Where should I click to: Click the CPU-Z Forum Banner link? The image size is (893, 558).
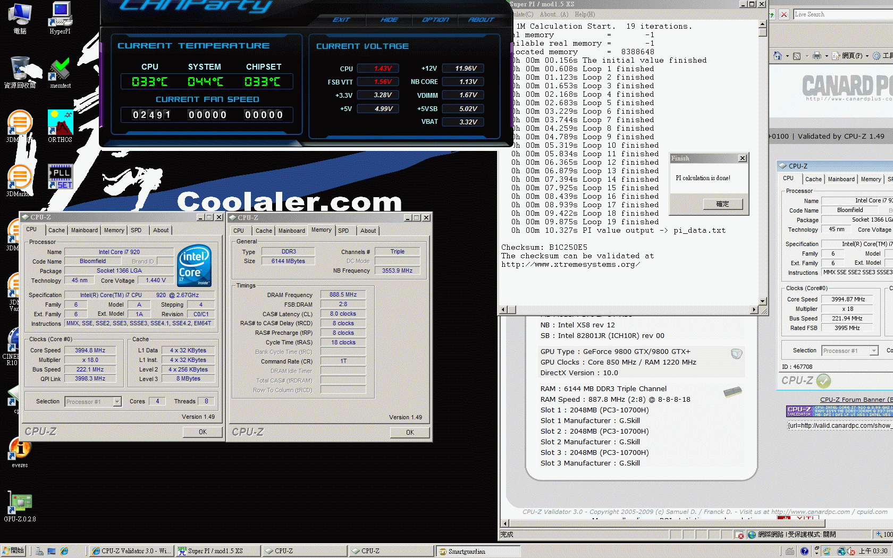click(855, 400)
